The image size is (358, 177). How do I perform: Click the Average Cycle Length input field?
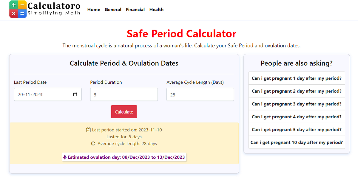pyautogui.click(x=200, y=94)
